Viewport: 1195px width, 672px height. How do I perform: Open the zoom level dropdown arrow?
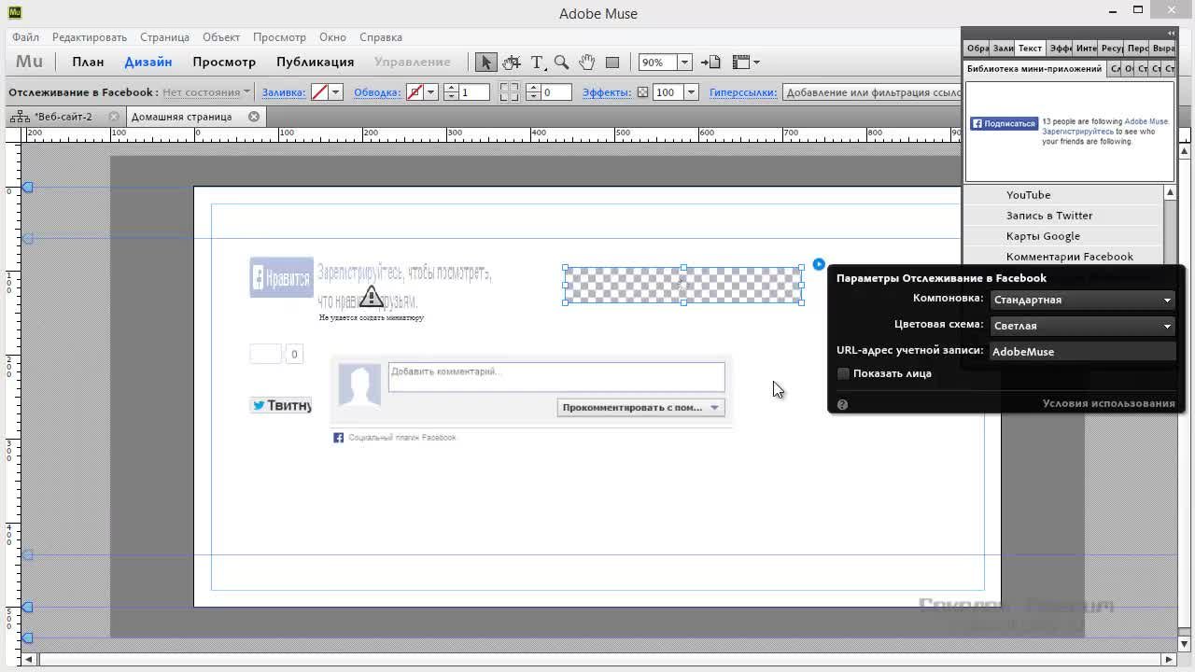(x=684, y=63)
